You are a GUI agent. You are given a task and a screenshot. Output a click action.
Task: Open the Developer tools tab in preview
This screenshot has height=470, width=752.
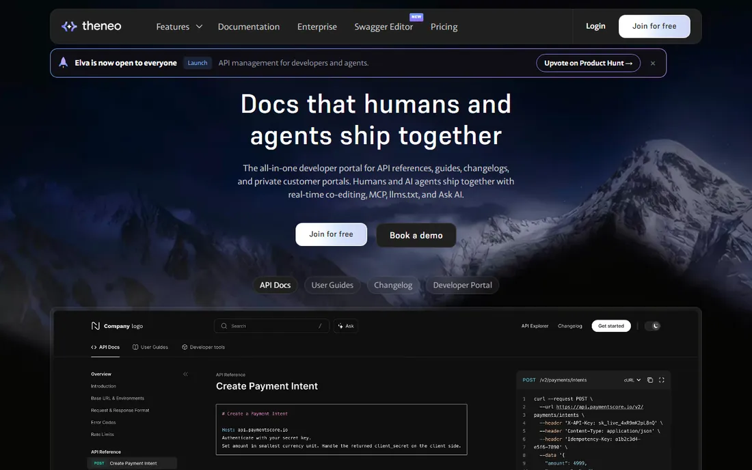click(203, 347)
